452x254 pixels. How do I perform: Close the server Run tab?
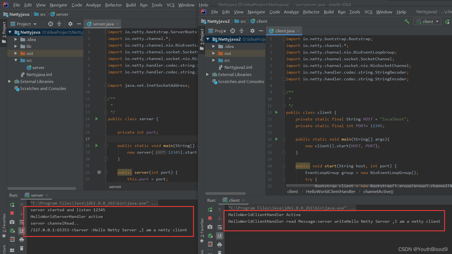[x=47, y=195]
